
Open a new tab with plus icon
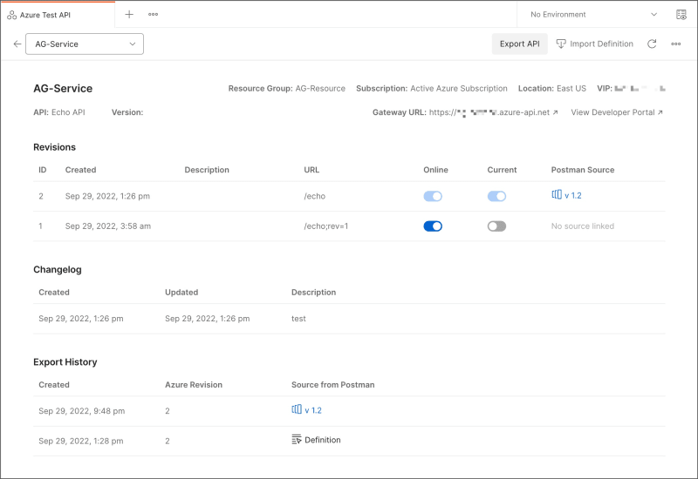click(x=129, y=15)
